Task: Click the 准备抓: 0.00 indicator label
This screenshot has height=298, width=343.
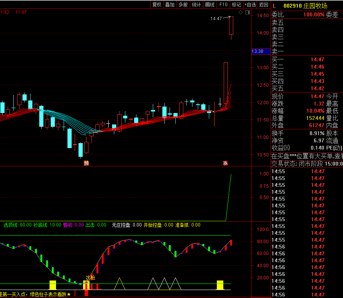Action: click(188, 225)
